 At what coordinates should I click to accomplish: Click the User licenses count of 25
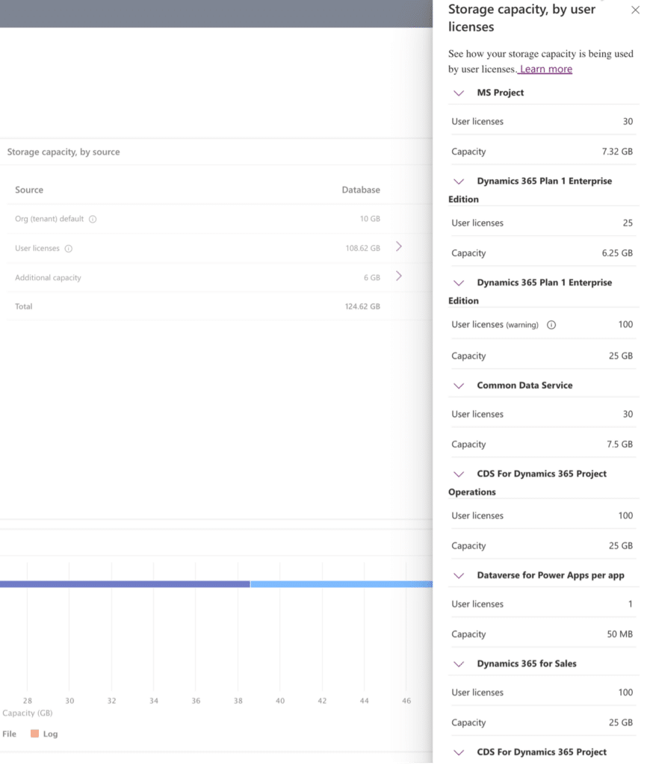(628, 223)
